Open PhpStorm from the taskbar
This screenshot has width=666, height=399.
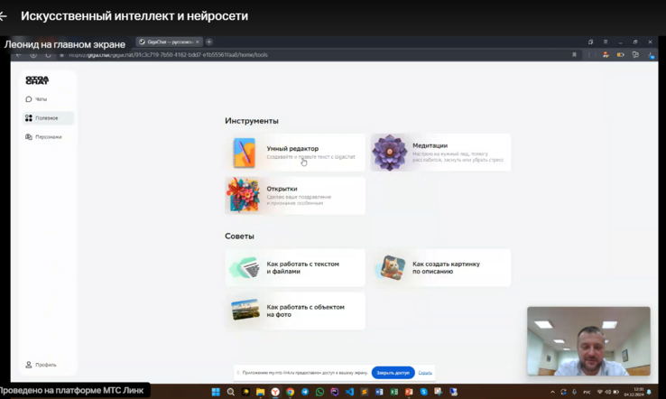coord(335,392)
